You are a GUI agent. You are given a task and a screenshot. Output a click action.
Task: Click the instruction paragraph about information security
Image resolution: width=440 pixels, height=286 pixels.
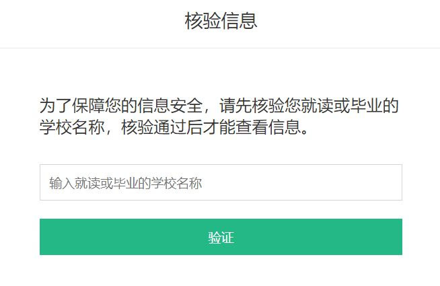click(x=219, y=116)
